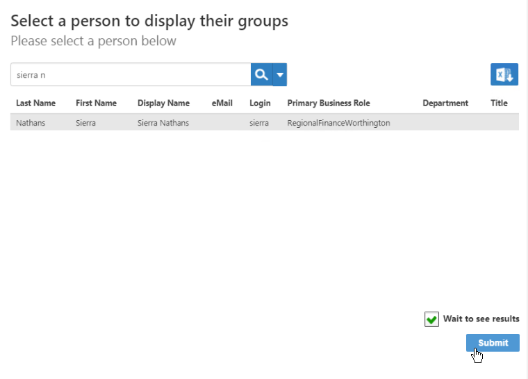Screen dimensions: 528x379
Task: Select the RegionalFinanceWorthington role cell
Action: pos(338,123)
